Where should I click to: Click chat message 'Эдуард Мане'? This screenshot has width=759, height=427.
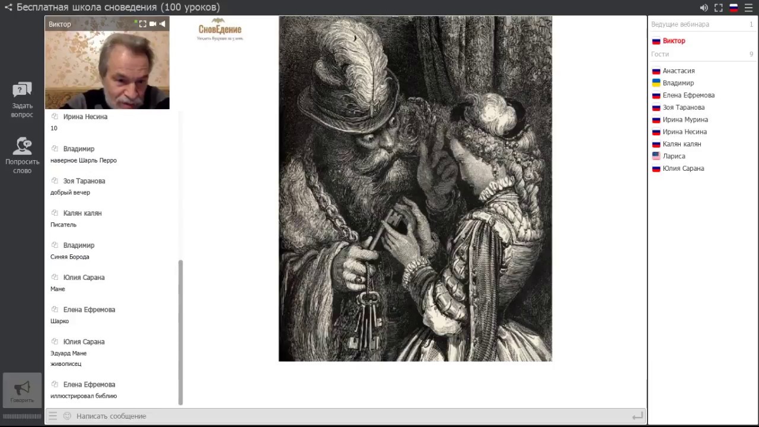pos(69,353)
